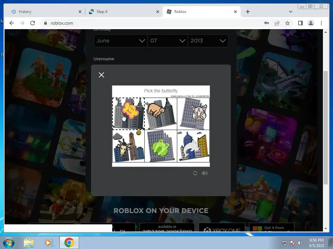
Task: Open the network tray icon
Action: point(284,243)
